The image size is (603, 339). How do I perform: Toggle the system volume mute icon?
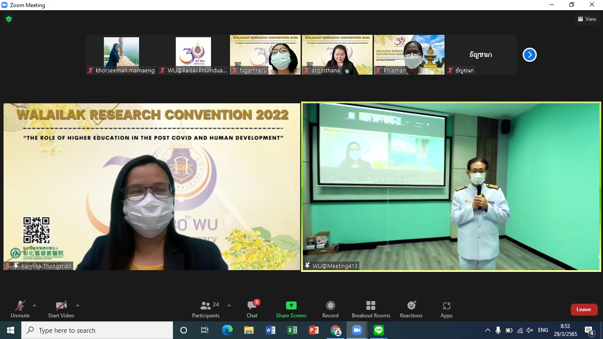click(x=530, y=330)
